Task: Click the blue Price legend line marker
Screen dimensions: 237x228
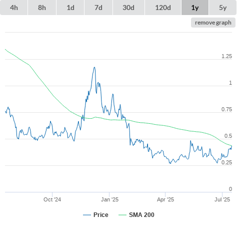Action: click(87, 215)
